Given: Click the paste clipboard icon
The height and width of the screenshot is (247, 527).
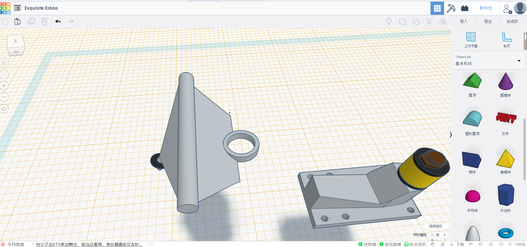Looking at the screenshot, I should coord(18,21).
